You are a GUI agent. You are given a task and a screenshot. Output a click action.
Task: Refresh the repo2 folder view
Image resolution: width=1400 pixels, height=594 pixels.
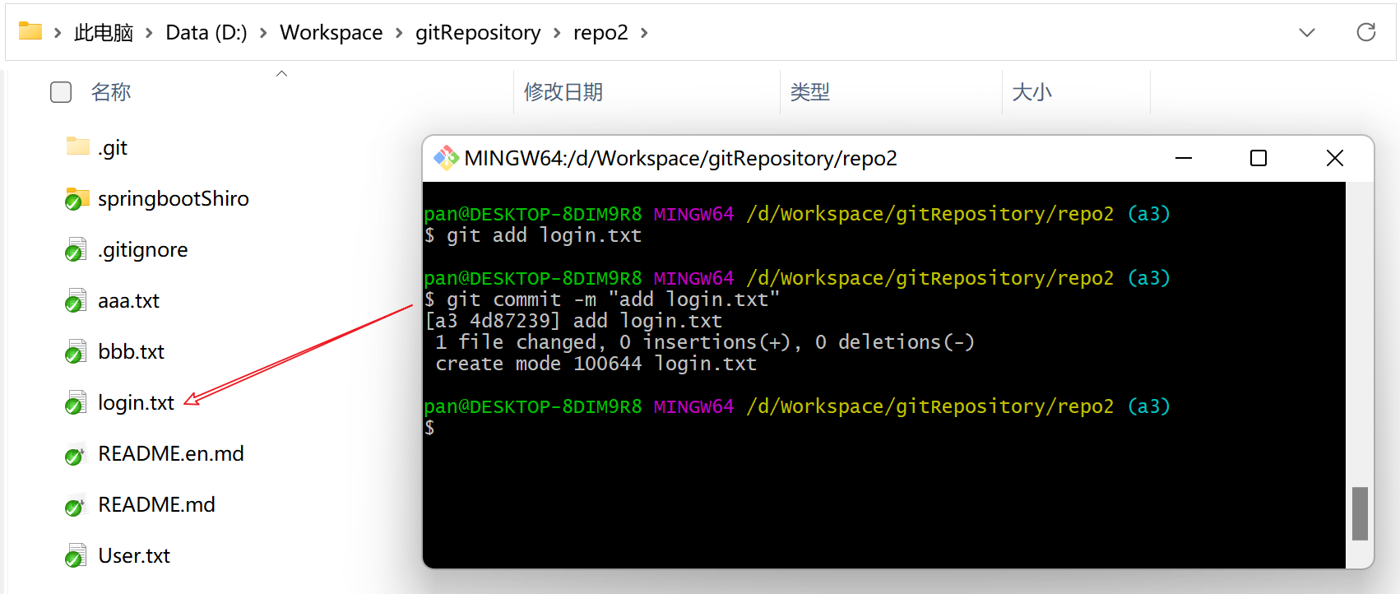tap(1365, 32)
